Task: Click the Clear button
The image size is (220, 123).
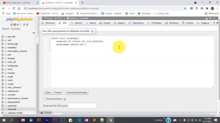Action: (48, 93)
